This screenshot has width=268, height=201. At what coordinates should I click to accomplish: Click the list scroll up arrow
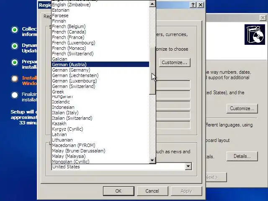[152, 4]
